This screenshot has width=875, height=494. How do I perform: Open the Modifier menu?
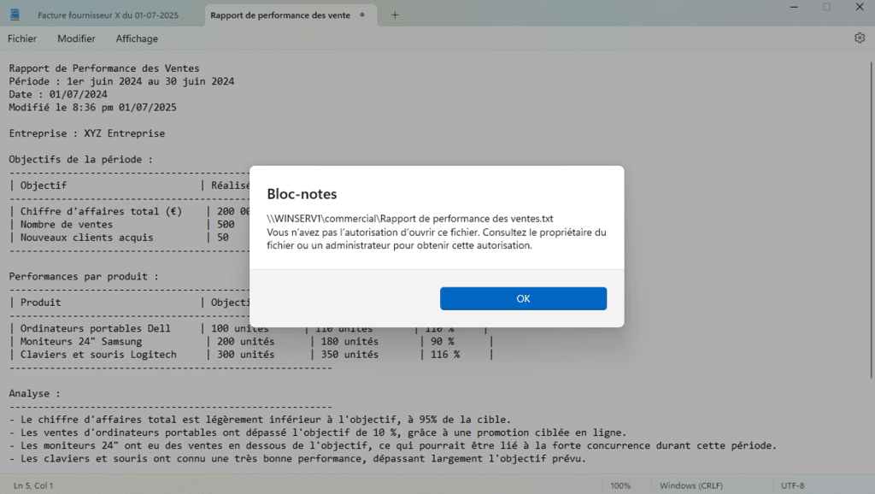76,38
